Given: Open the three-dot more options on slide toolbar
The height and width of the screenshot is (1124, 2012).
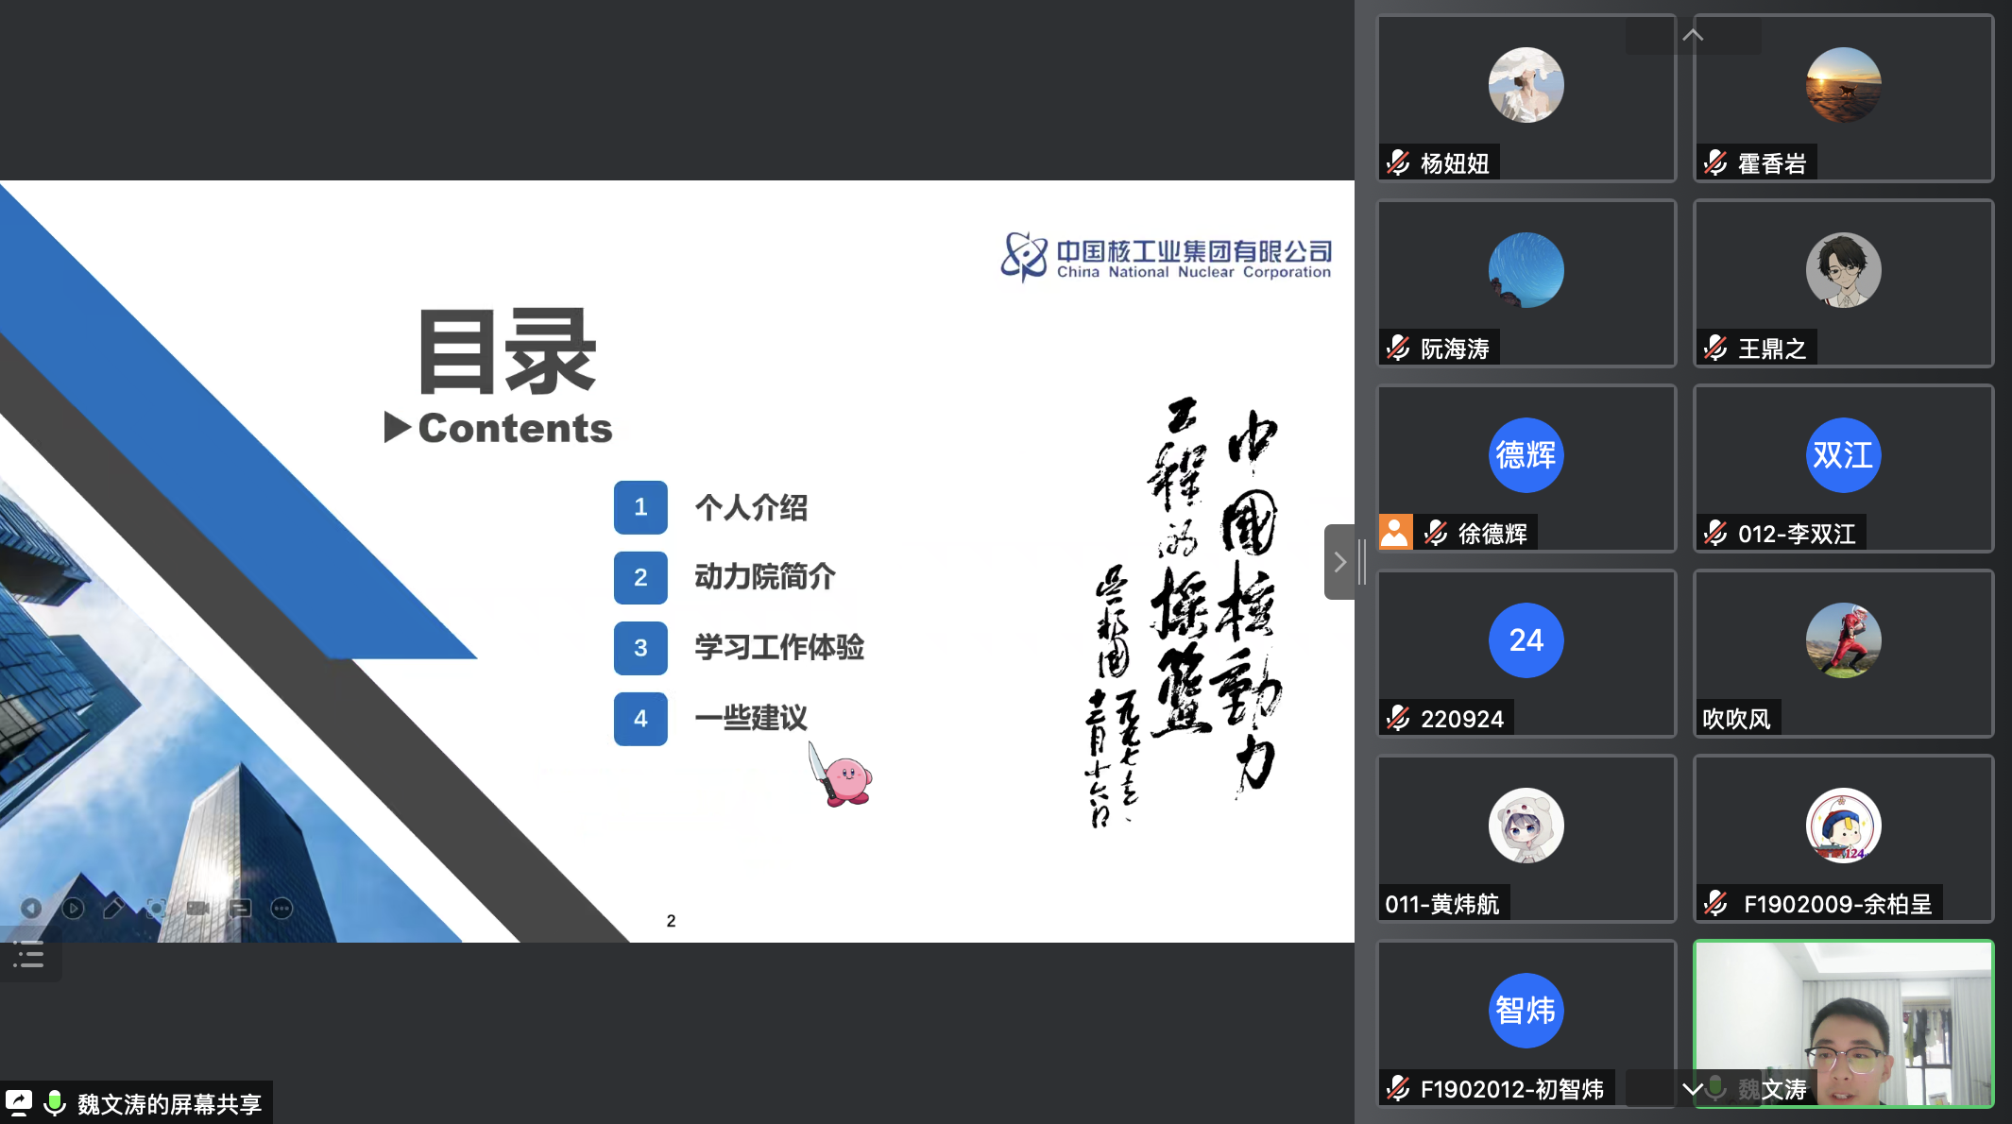Looking at the screenshot, I should point(281,909).
